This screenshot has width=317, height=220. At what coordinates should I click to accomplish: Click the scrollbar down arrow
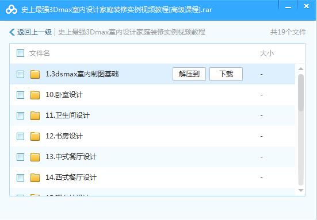click(x=301, y=190)
